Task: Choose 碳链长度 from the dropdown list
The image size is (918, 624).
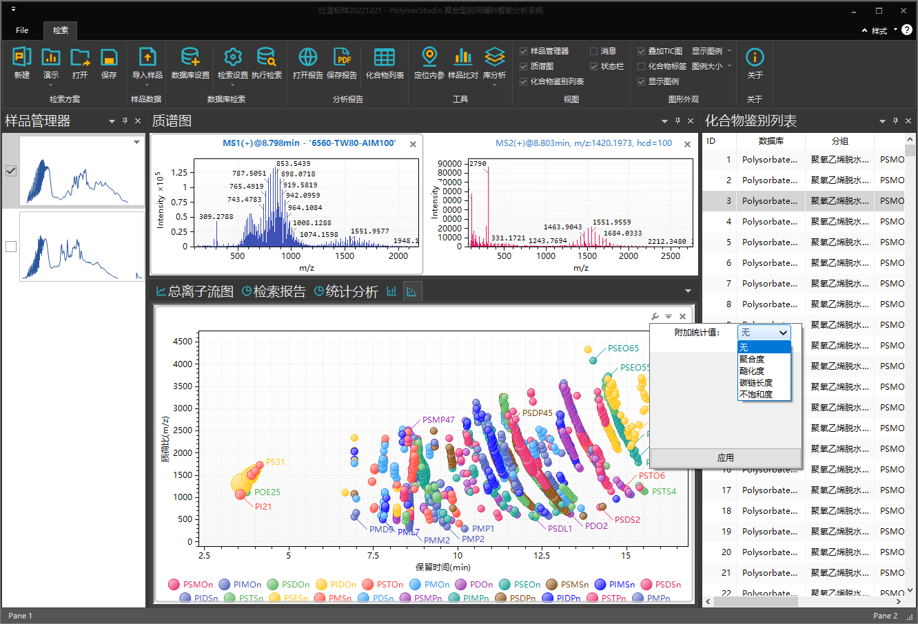Action: point(764,382)
